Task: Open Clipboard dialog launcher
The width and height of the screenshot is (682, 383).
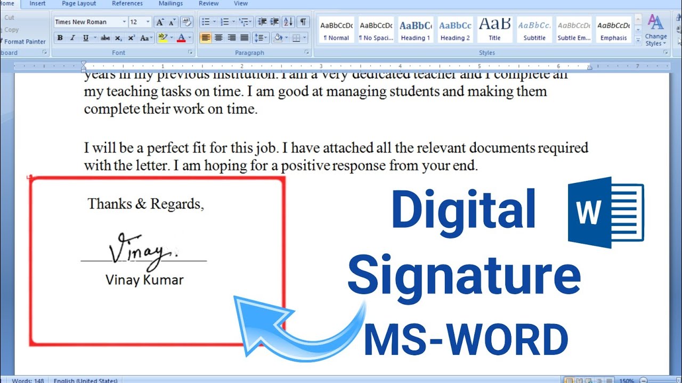Action: [x=45, y=53]
